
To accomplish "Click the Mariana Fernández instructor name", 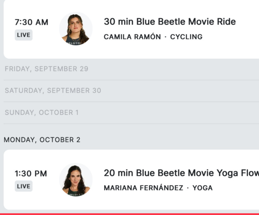I will tap(143, 188).
